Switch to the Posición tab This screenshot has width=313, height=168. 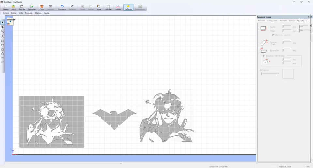(x=261, y=21)
